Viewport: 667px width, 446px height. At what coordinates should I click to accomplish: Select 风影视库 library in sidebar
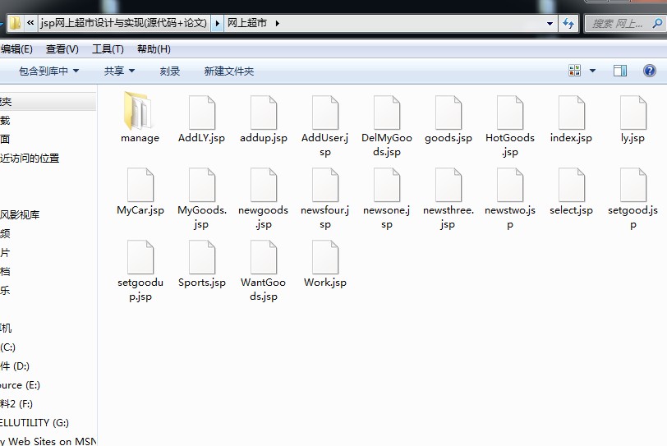point(20,214)
